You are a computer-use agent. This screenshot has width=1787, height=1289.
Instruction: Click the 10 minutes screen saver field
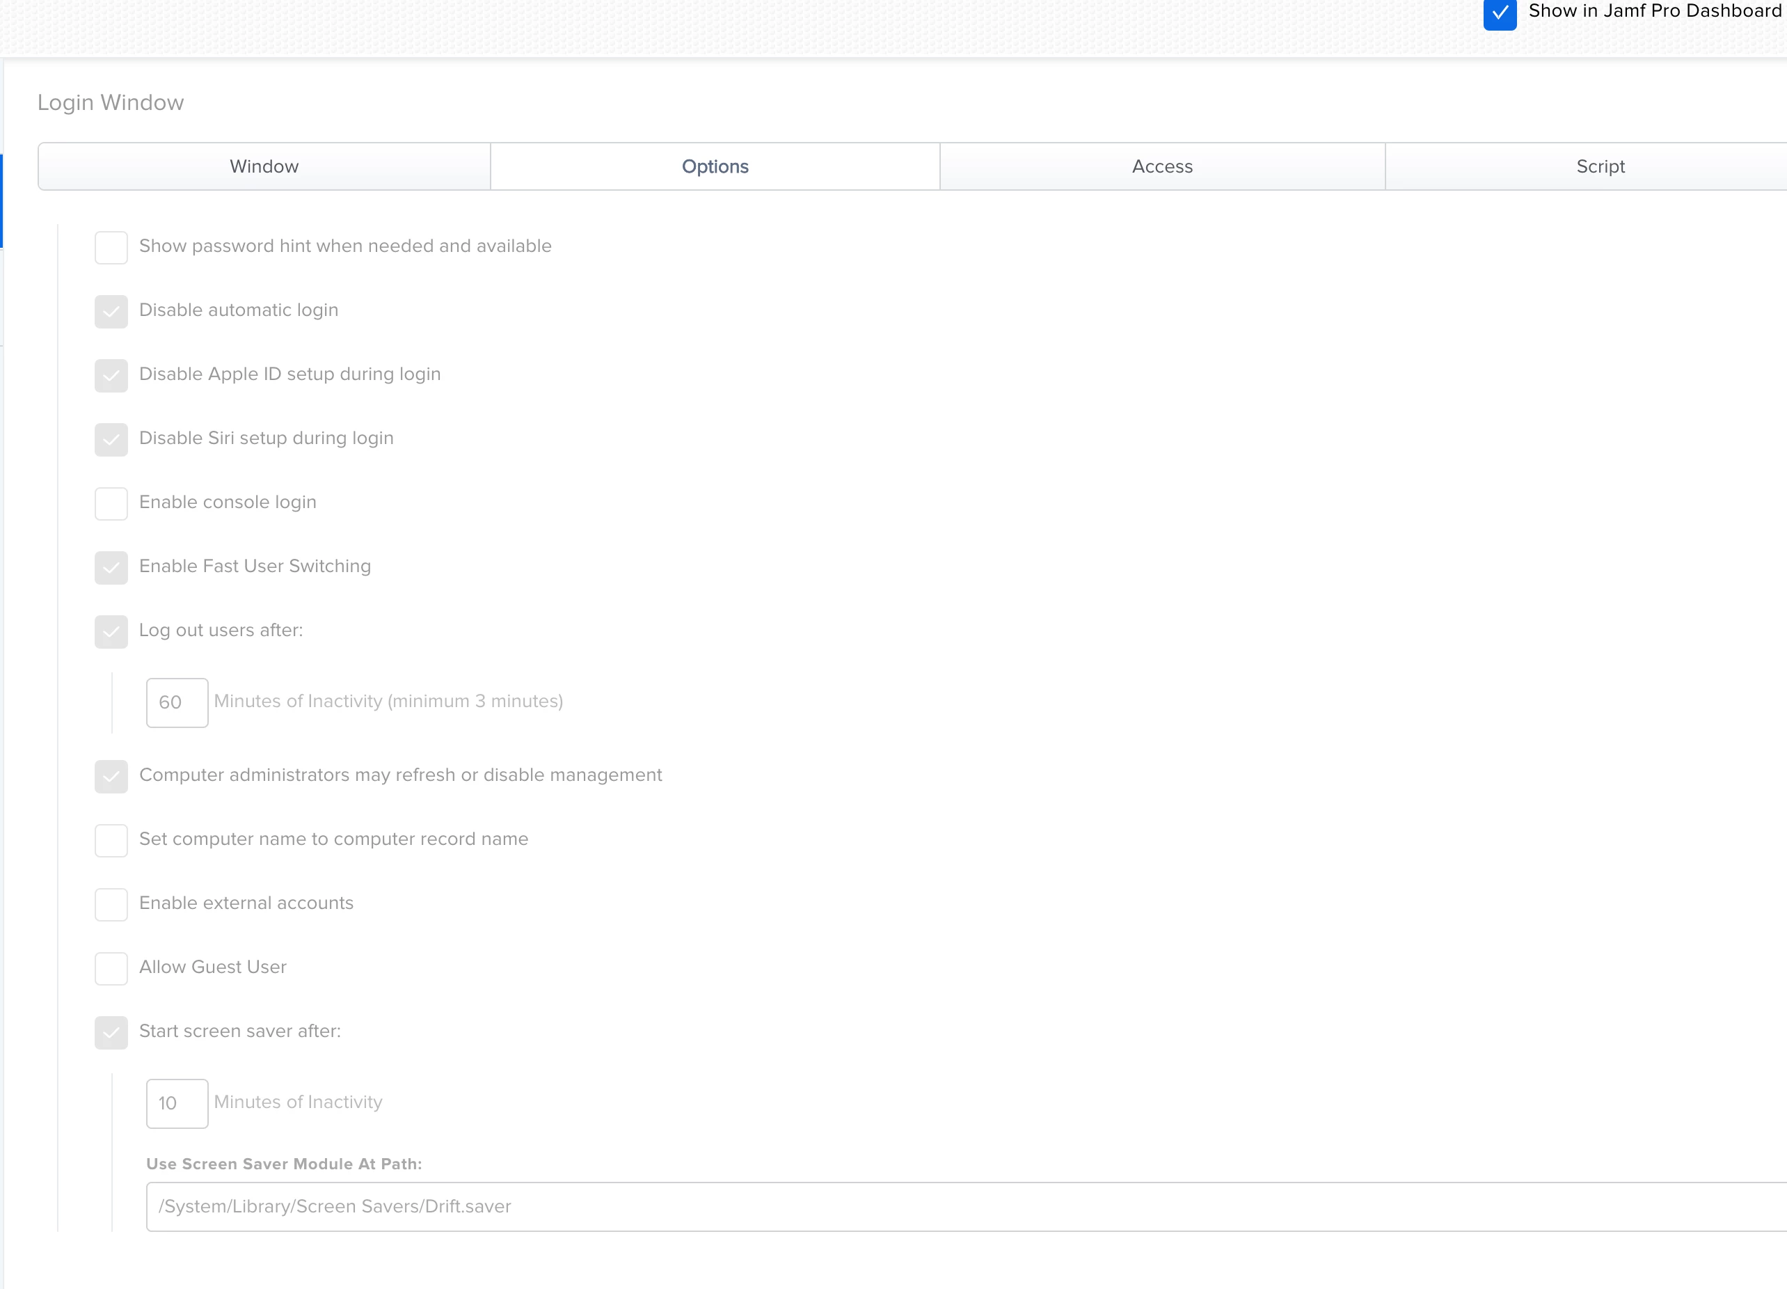(177, 1103)
